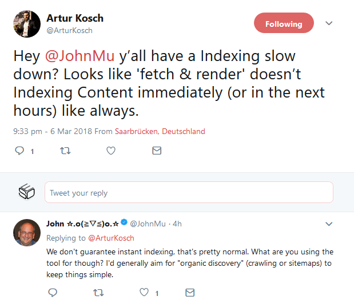Screen dimensions: 354x300
Task: Open main tweet options chevron
Action: [x=329, y=23]
